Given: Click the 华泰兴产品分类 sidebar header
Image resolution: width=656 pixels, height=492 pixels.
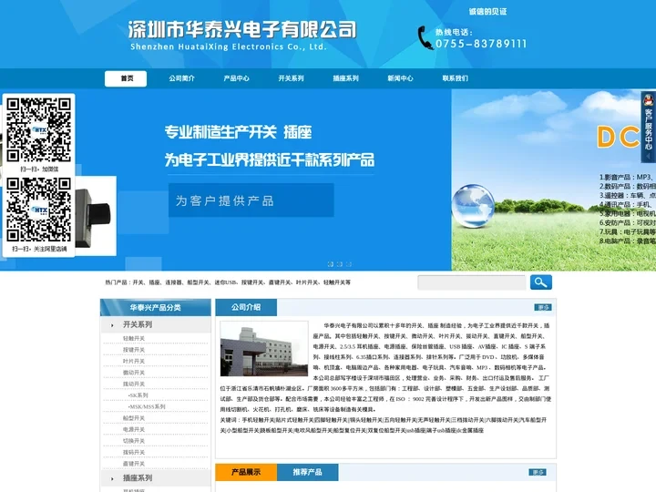Looking at the screenshot, I should pyautogui.click(x=155, y=308).
